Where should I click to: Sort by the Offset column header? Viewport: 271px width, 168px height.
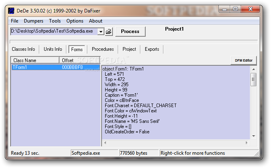[80, 60]
